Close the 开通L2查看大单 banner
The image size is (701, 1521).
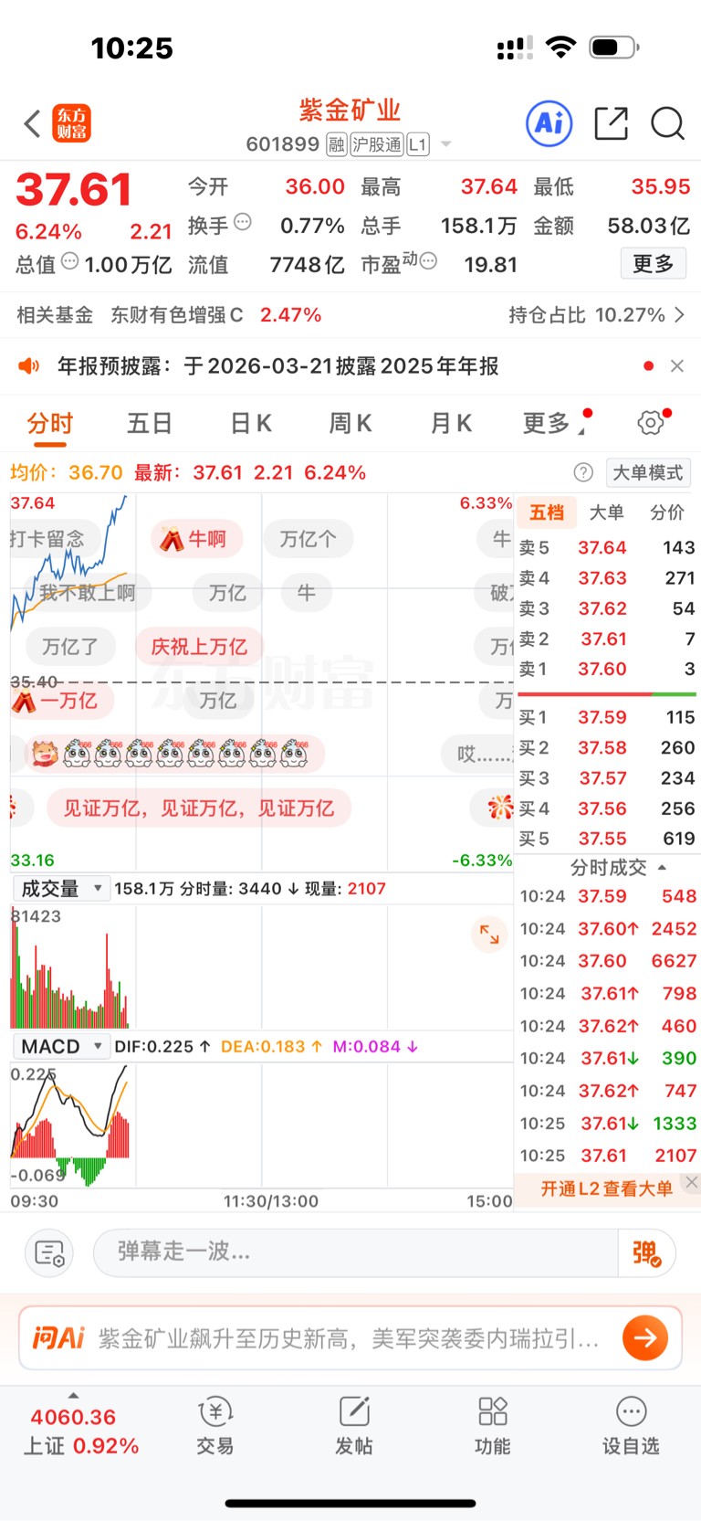pos(692,1182)
